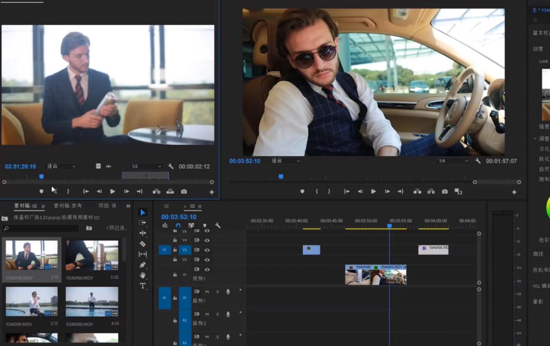Solo audio track A2

click(217, 314)
